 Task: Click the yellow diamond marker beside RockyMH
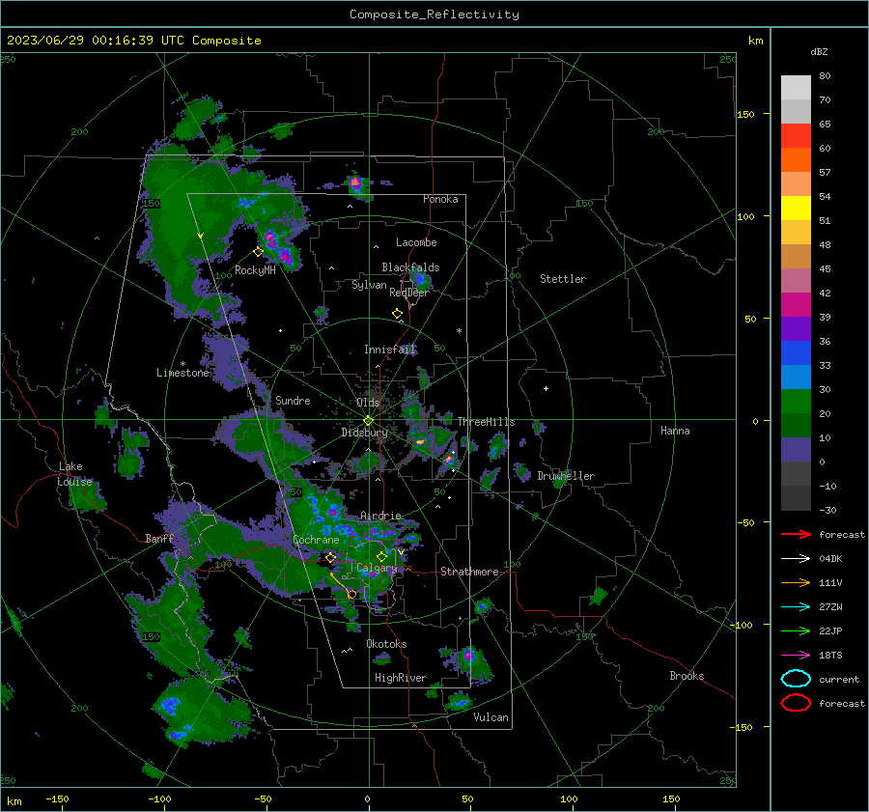258,252
